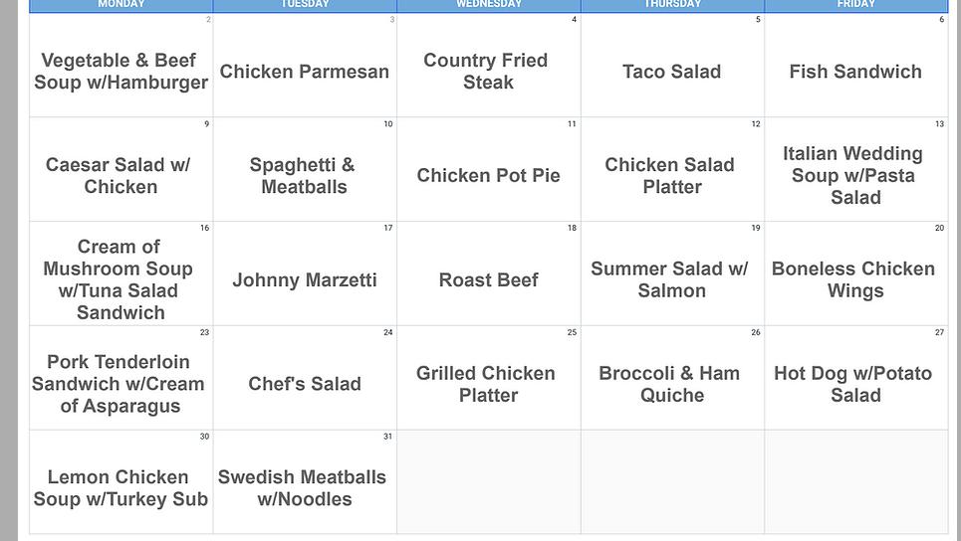
Task: Open the Chicken Salad Platter entry
Action: click(x=672, y=176)
